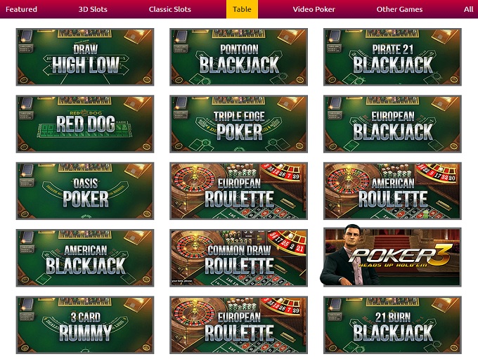478x359 pixels.
Task: Go to the Video Poker tab
Action: click(314, 9)
